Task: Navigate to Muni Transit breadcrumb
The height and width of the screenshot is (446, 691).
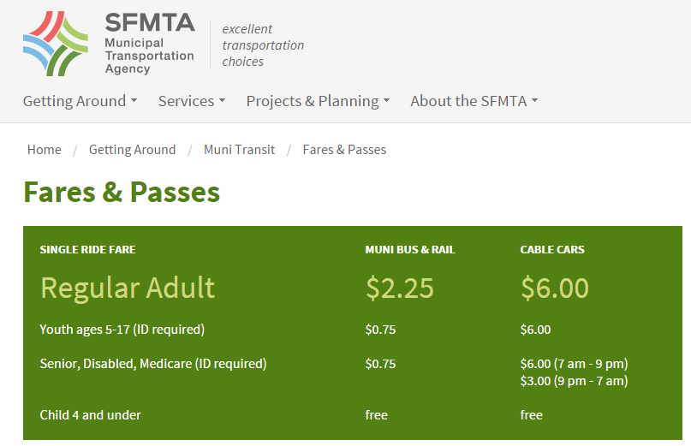Action: [x=240, y=150]
